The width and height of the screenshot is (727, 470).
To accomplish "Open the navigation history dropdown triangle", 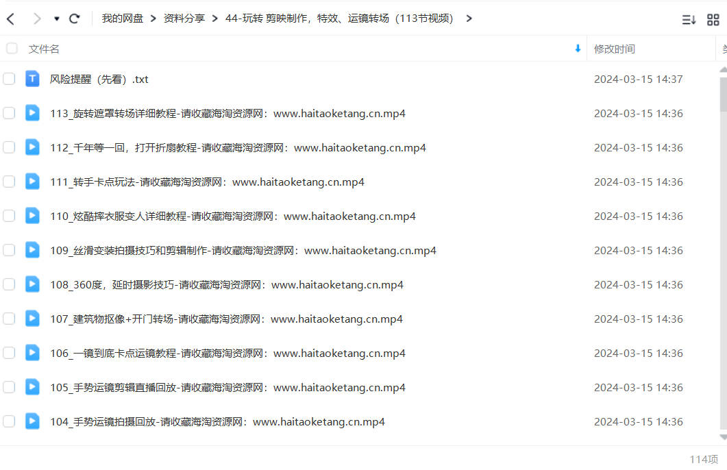I will [x=57, y=19].
